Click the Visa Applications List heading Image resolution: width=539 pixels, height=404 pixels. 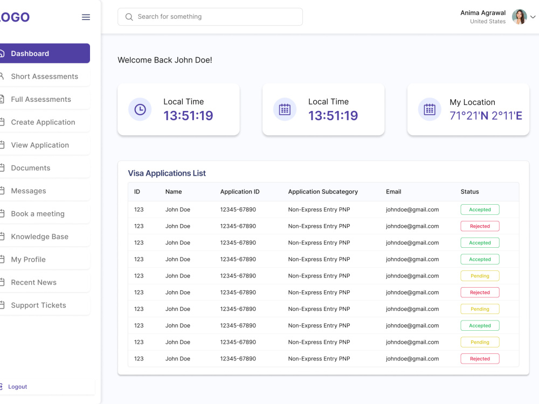click(167, 173)
